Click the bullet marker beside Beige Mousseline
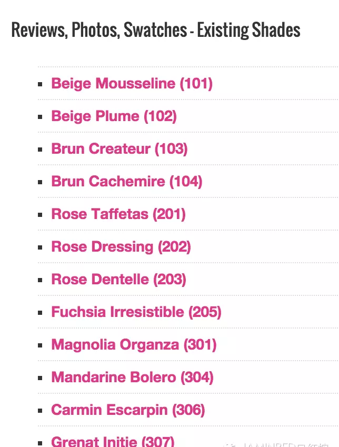Image resolution: width=339 pixels, height=447 pixels. pyautogui.click(x=40, y=84)
